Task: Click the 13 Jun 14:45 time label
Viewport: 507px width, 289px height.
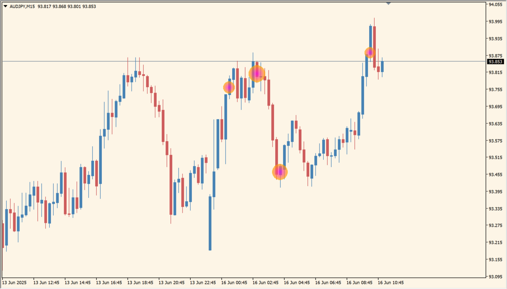Action: [x=78, y=283]
